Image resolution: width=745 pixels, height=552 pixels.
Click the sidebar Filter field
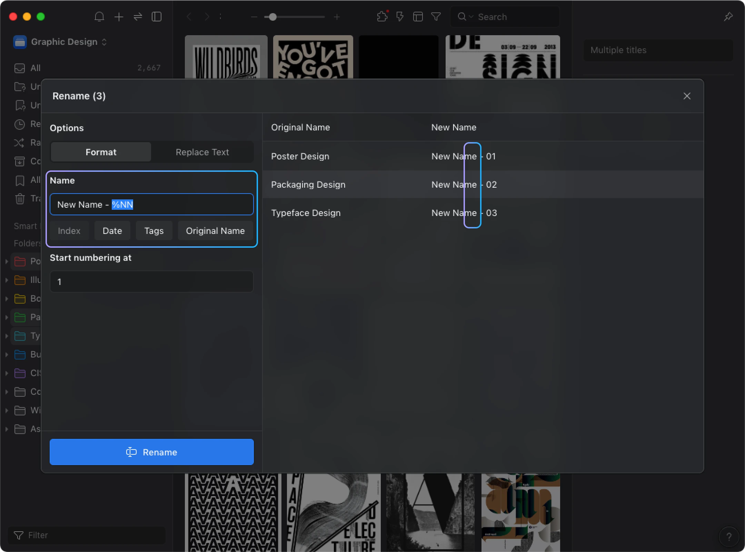(87, 535)
